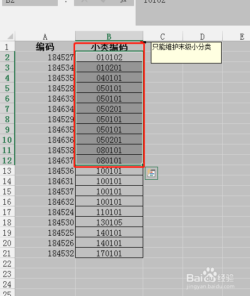
Task: Click cell containing 184526
Action: [x=45, y=243]
